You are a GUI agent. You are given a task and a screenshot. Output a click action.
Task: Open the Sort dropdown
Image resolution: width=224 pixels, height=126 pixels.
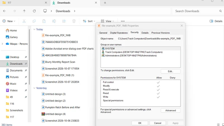click(89, 21)
